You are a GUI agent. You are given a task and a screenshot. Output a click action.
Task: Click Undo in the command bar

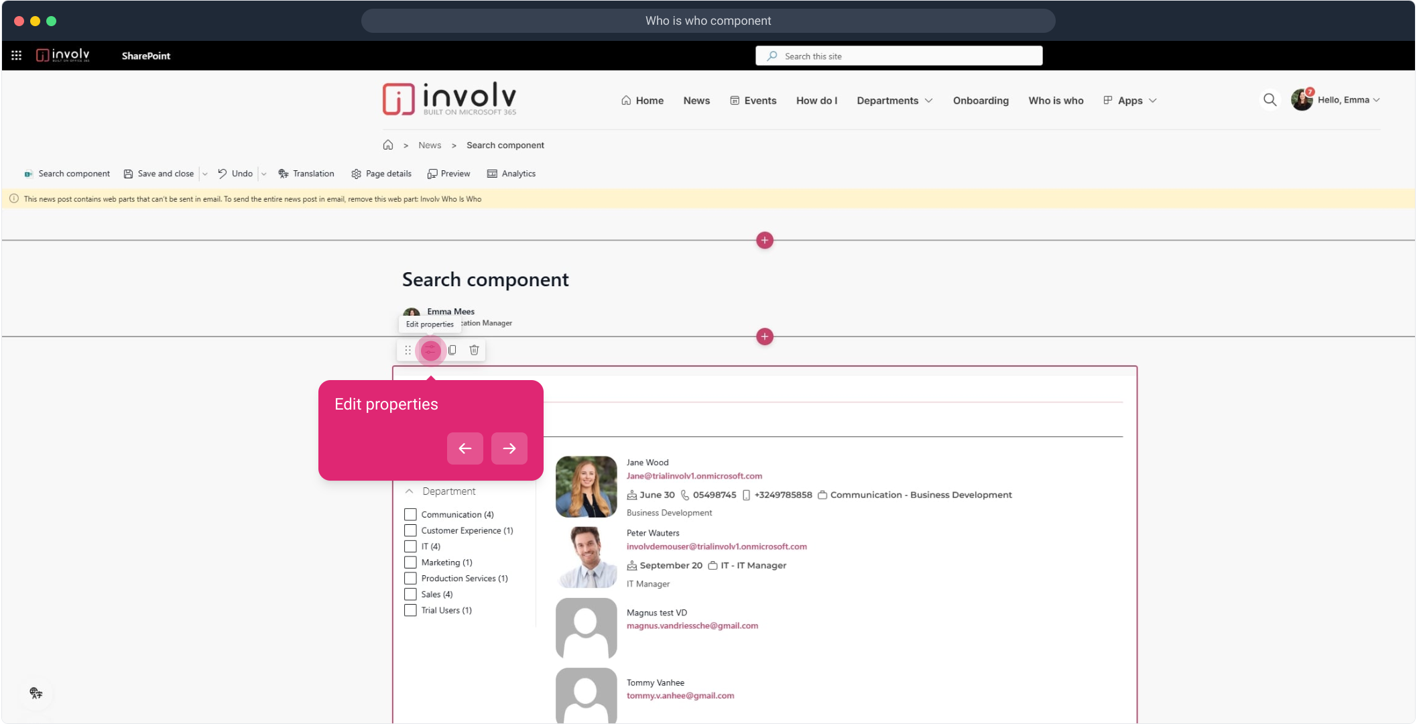tap(235, 174)
